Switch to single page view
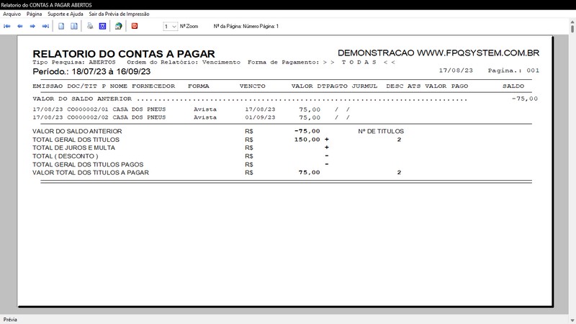The image size is (576, 324). pyautogui.click(x=62, y=26)
